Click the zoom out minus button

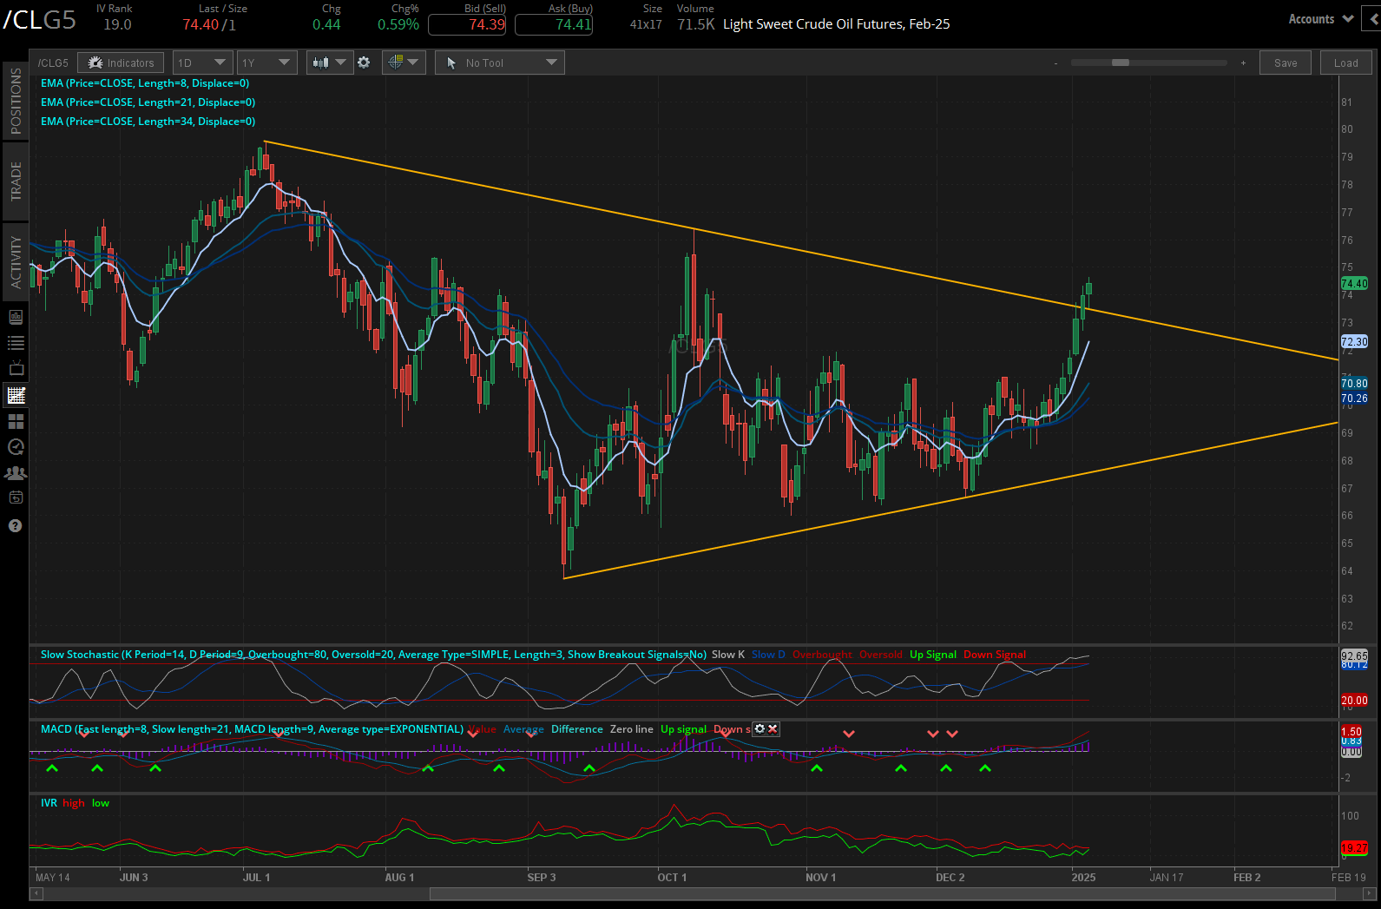1055,63
